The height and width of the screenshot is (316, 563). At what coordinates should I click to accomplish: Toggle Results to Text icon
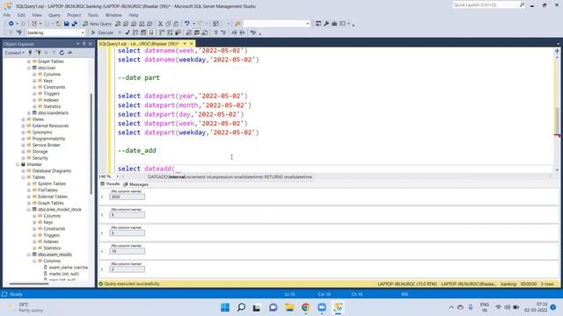[189, 32]
